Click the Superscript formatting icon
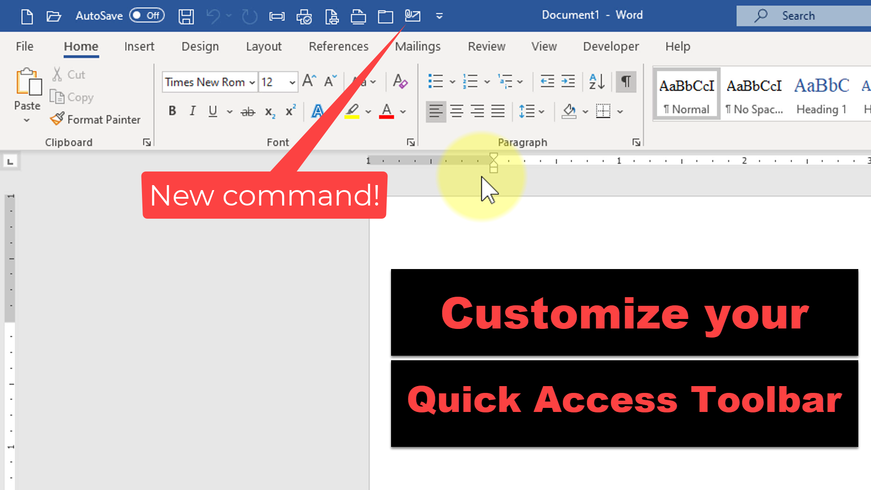871x490 pixels. 290,112
